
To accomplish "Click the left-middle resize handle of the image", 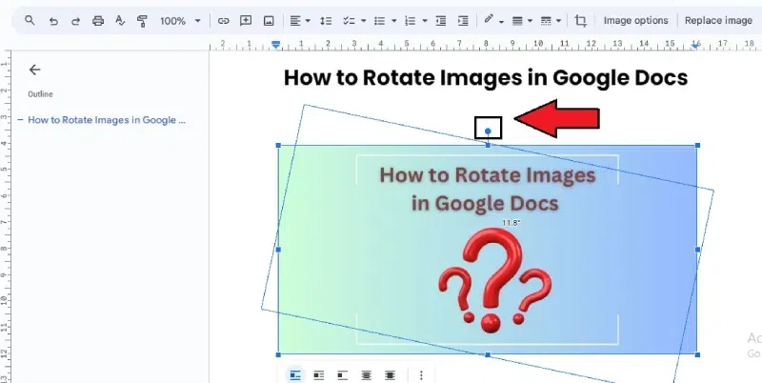I will [278, 250].
